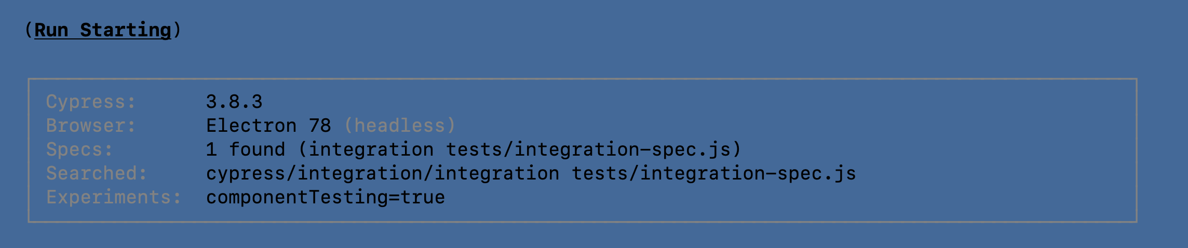Click the 78 browser version number
The height and width of the screenshot is (248, 1188).
point(320,126)
